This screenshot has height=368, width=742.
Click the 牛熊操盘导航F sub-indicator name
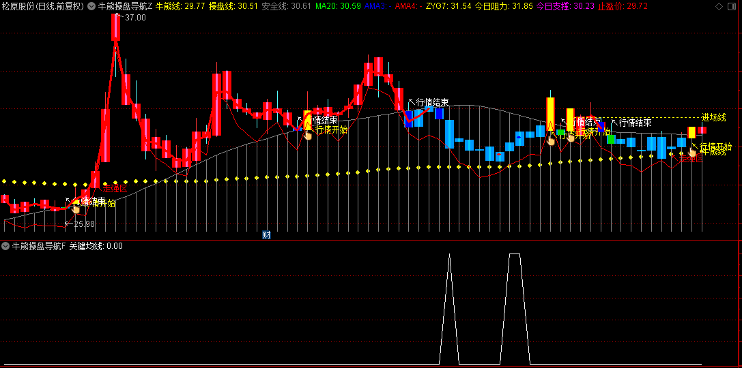39,246
